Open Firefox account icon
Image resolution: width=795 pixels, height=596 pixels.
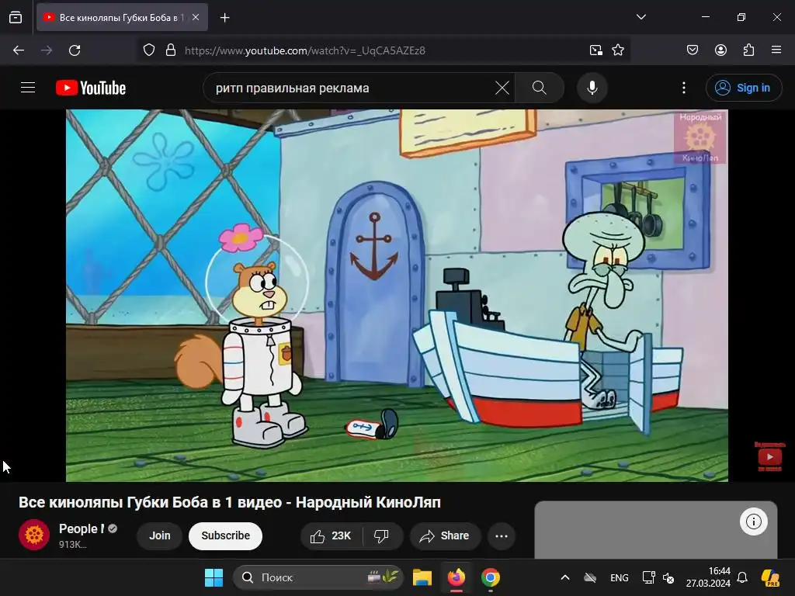[720, 50]
